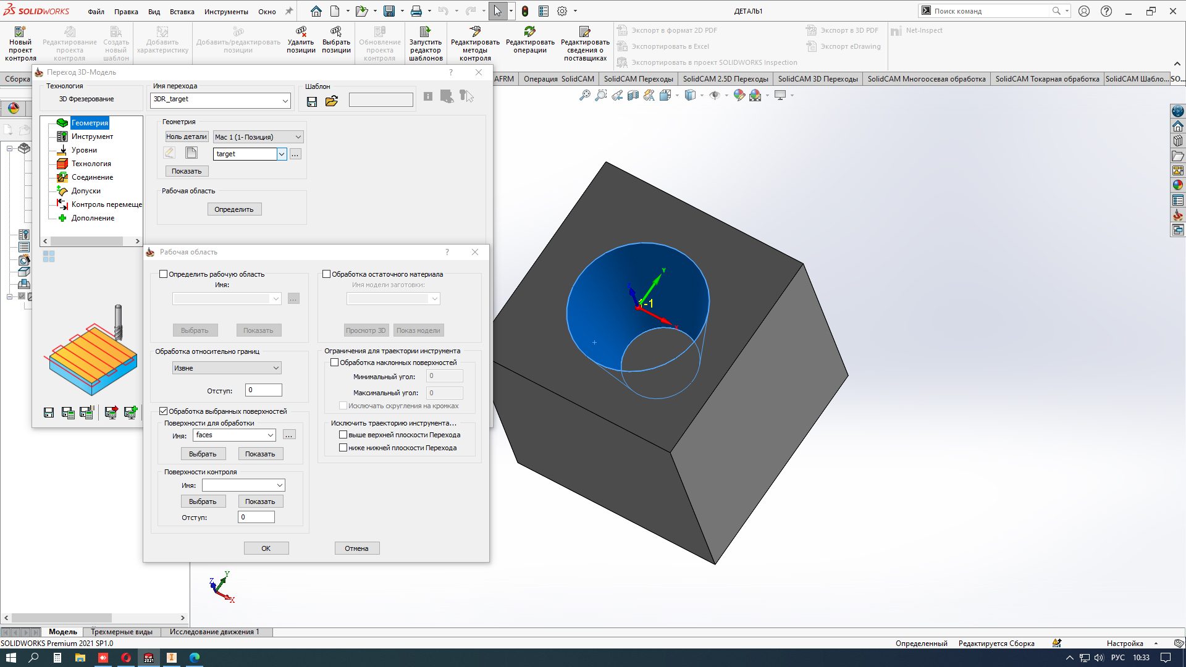Viewport: 1186px width, 667px height.
Task: Click the Delete positions balloon icon
Action: pyautogui.click(x=301, y=31)
